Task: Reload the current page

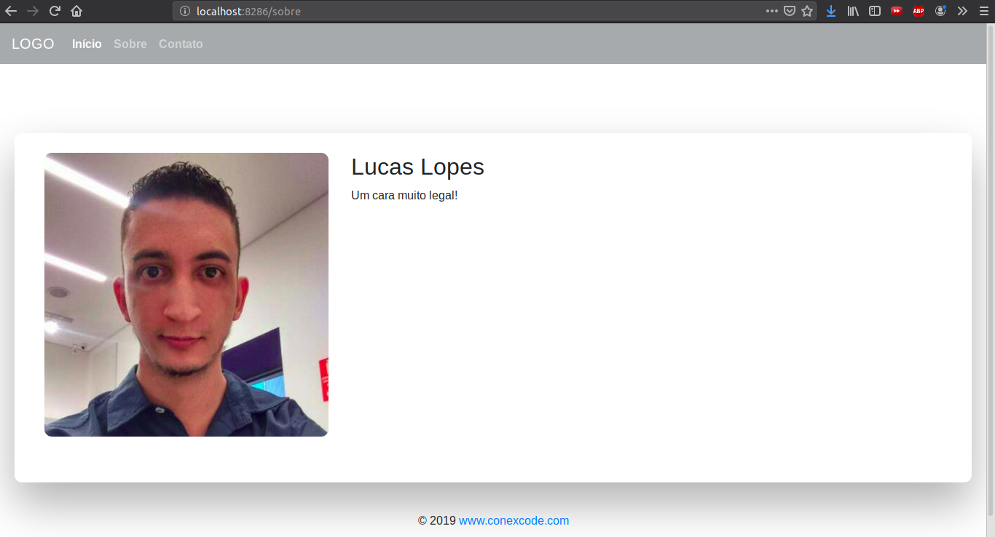Action: (55, 11)
